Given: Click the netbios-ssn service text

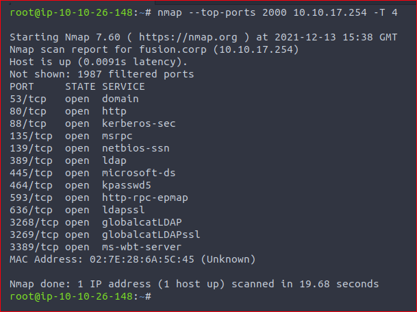Looking at the screenshot, I should point(136,148).
